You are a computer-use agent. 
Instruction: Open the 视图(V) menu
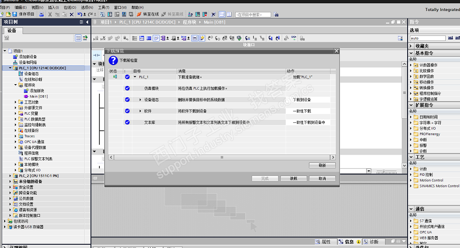pyautogui.click(x=37, y=7)
